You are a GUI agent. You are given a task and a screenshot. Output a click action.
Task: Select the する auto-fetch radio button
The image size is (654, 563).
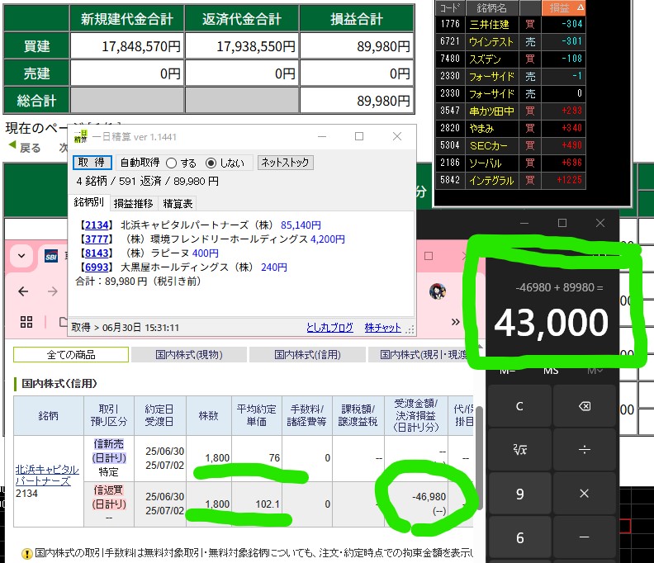coord(172,163)
